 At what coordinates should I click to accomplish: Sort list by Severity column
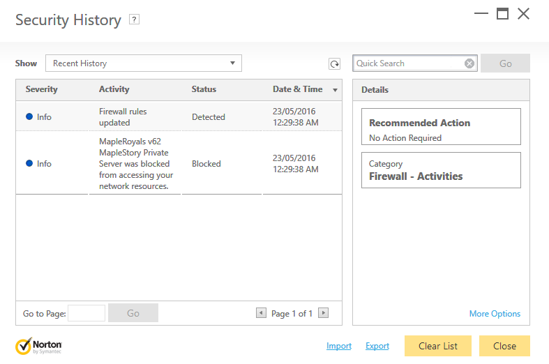pos(41,89)
